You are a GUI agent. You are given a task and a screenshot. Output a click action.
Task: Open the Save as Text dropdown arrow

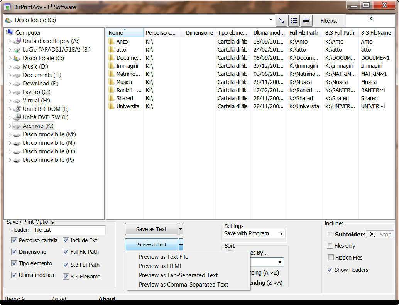coord(181,229)
